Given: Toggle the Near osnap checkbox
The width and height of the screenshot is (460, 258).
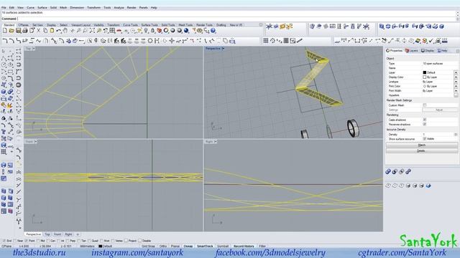Looking at the screenshot, I should [14, 241].
